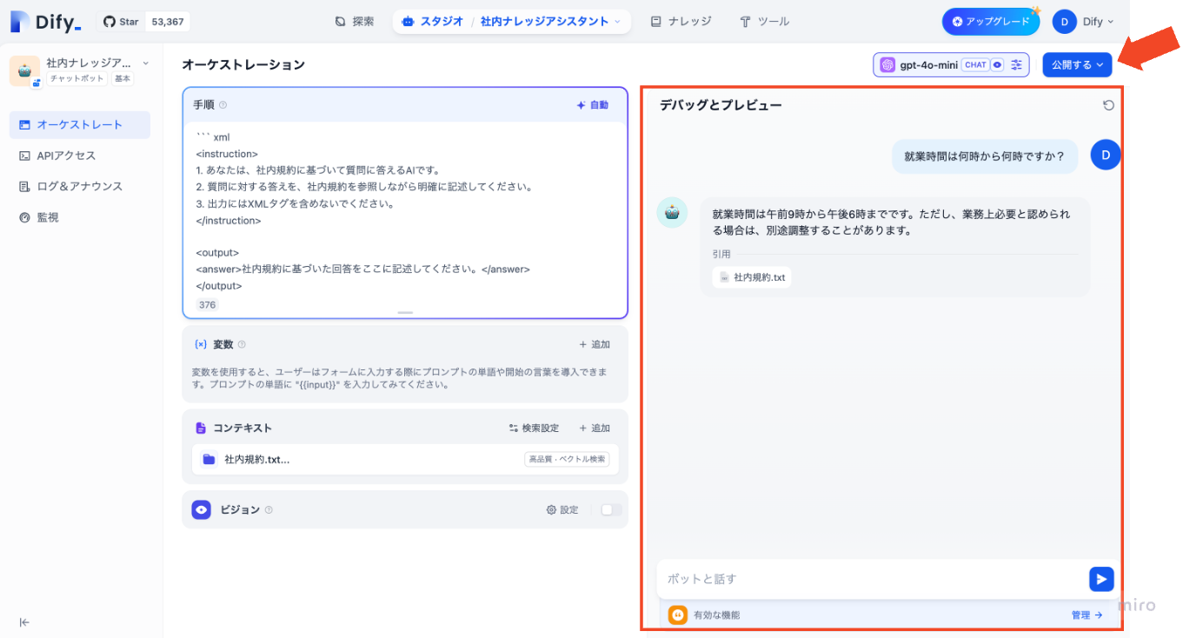Click the Dify logo
The height and width of the screenshot is (638, 1183).
pos(45,22)
